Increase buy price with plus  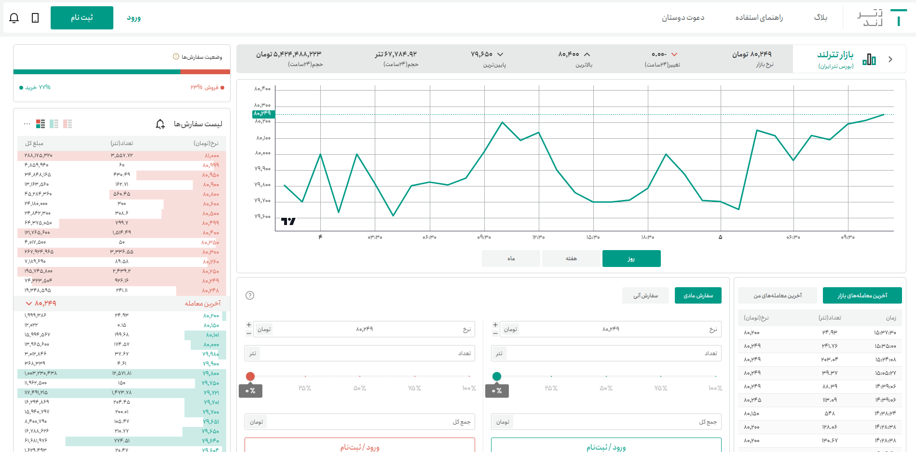pyautogui.click(x=495, y=325)
